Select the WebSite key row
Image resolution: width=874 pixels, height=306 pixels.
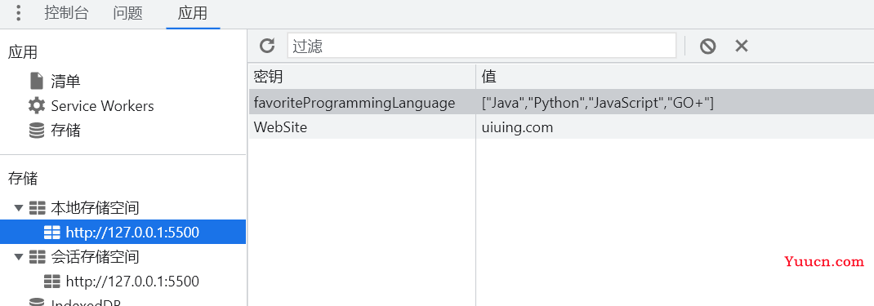[560, 126]
